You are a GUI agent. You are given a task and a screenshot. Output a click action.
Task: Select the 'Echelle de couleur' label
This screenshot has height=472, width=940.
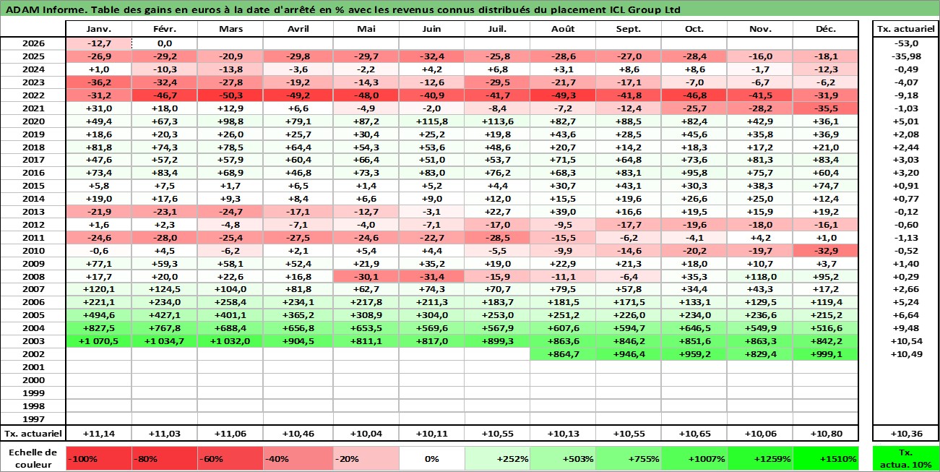point(33,458)
